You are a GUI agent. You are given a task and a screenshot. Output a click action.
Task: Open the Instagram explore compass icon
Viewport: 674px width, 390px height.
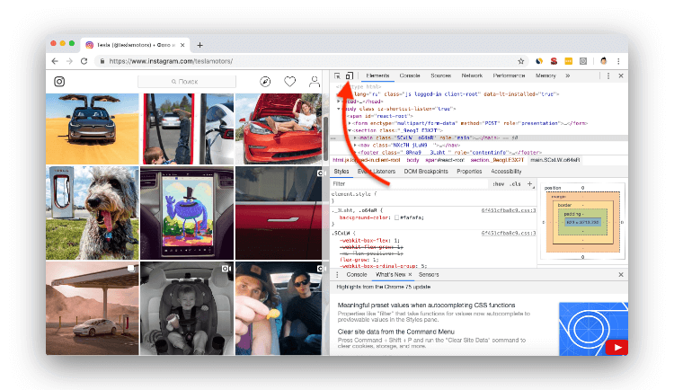click(265, 81)
